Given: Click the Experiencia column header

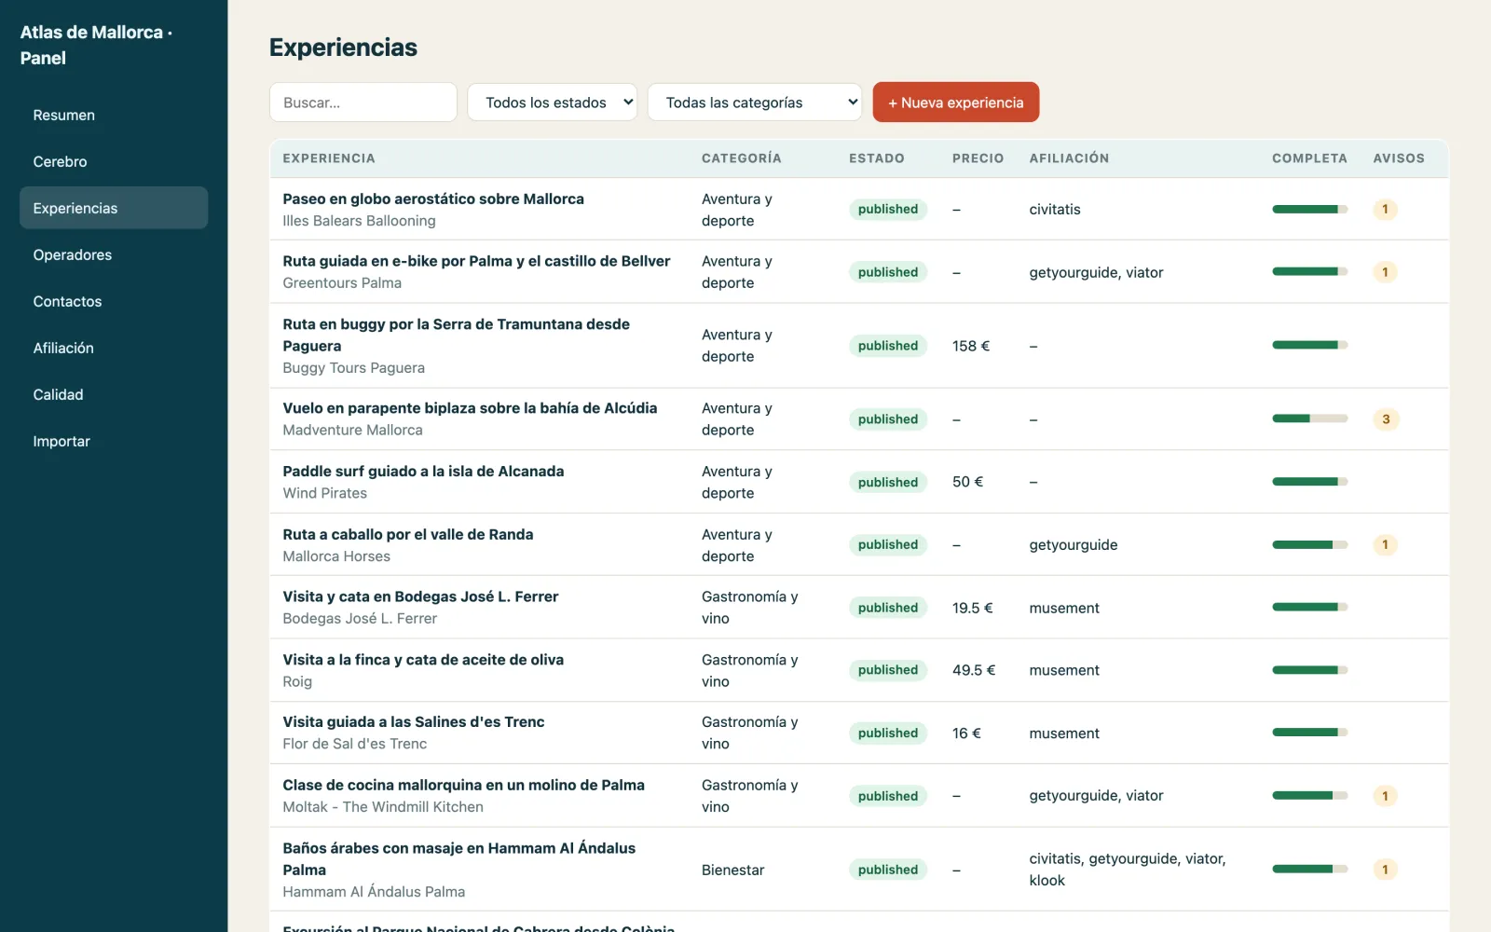Looking at the screenshot, I should pyautogui.click(x=329, y=158).
